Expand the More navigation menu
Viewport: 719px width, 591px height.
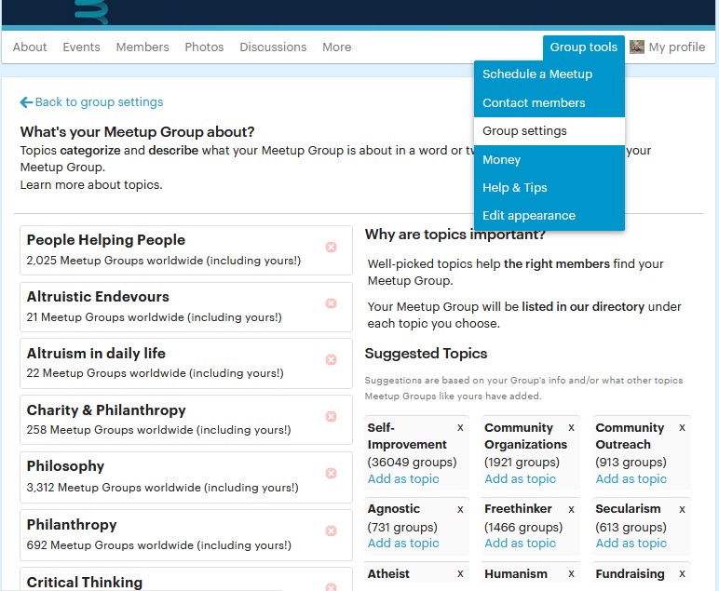pyautogui.click(x=336, y=47)
